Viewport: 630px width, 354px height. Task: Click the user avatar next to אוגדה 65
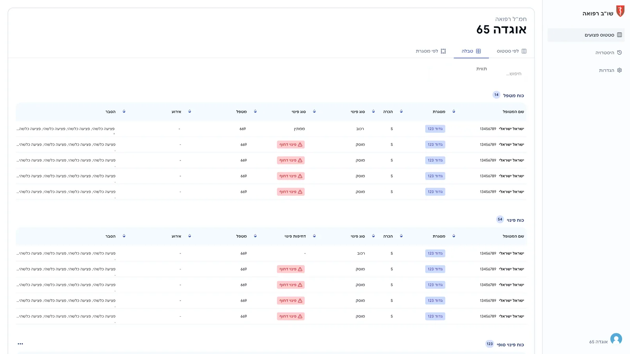pyautogui.click(x=616, y=339)
